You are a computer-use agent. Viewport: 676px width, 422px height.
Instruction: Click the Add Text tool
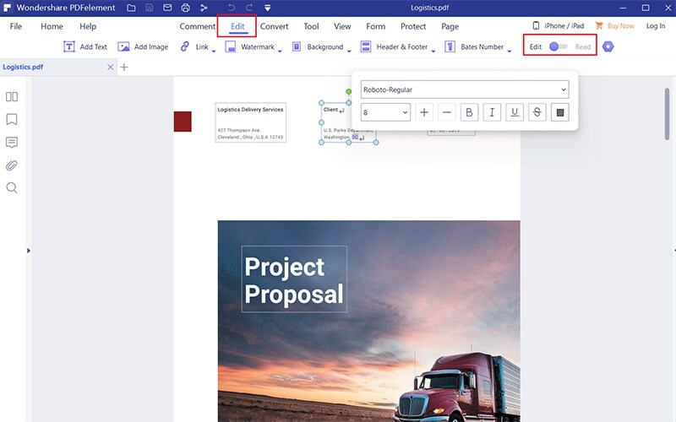[x=85, y=47]
